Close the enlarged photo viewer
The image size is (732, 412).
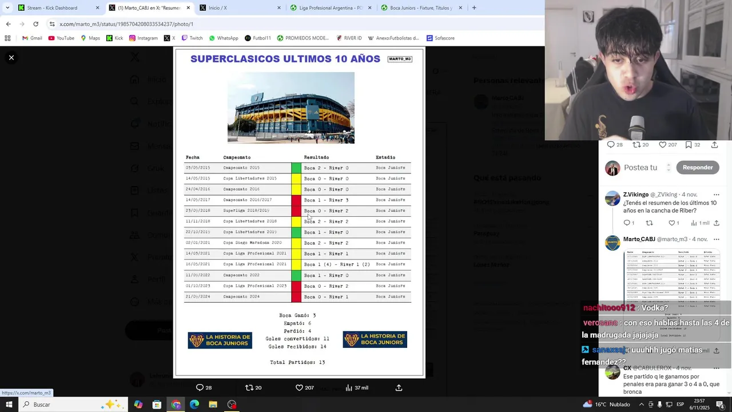coord(11,58)
